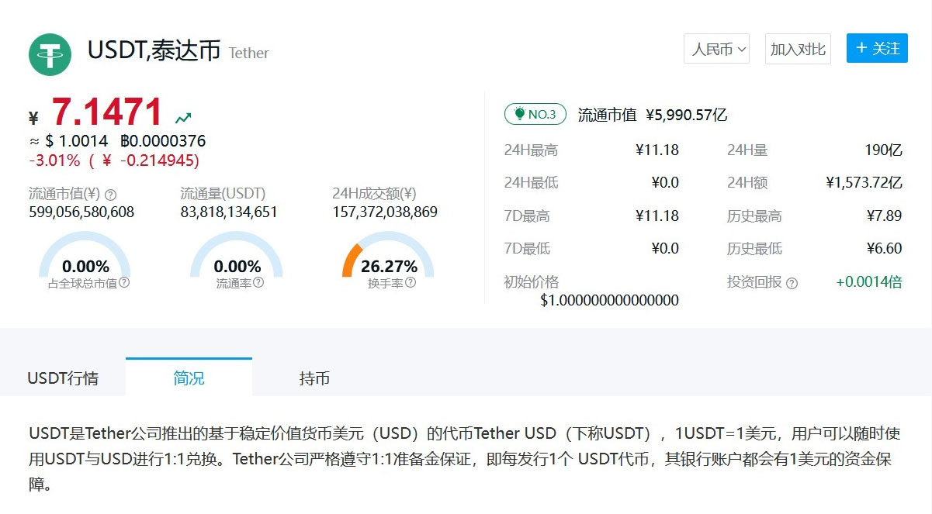
Task: Click the green Tether coin logo
Action: pyautogui.click(x=50, y=53)
